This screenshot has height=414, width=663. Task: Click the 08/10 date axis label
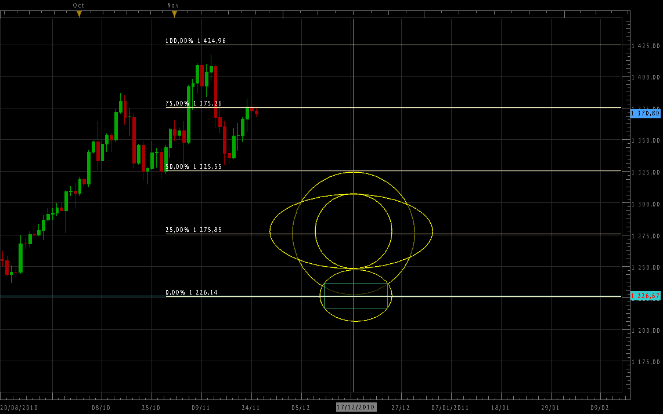(x=101, y=408)
